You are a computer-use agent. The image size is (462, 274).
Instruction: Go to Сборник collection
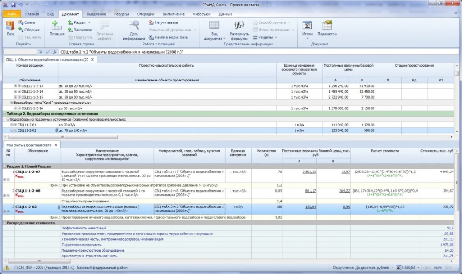[29, 30]
